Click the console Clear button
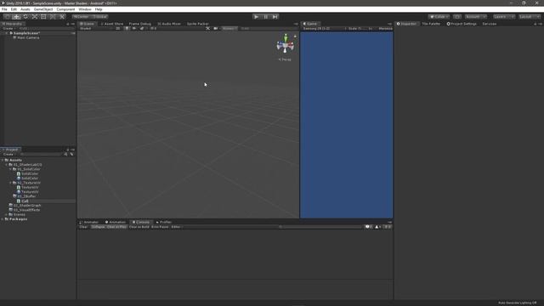This screenshot has width=544, height=306. (83, 227)
